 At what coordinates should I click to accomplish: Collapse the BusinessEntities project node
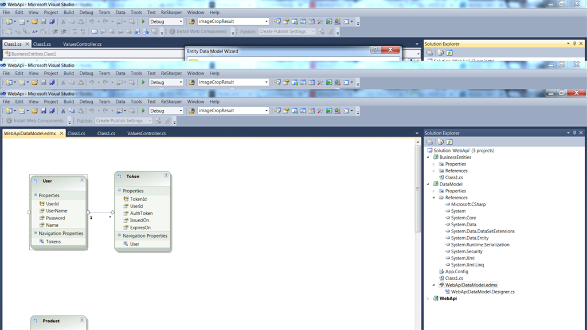(x=428, y=158)
